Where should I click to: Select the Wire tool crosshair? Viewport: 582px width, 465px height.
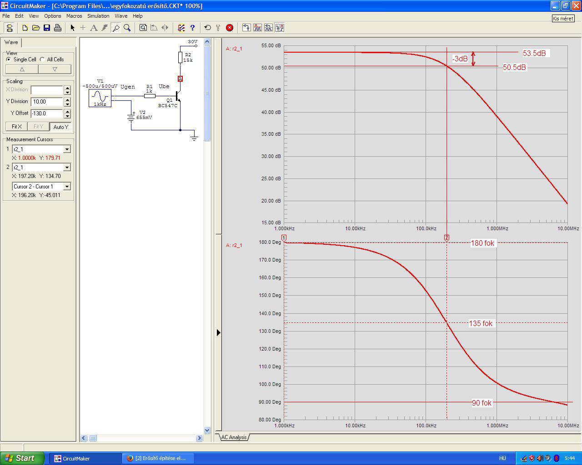83,28
